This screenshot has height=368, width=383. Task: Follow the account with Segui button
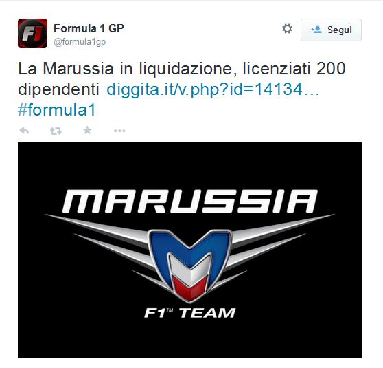[331, 30]
